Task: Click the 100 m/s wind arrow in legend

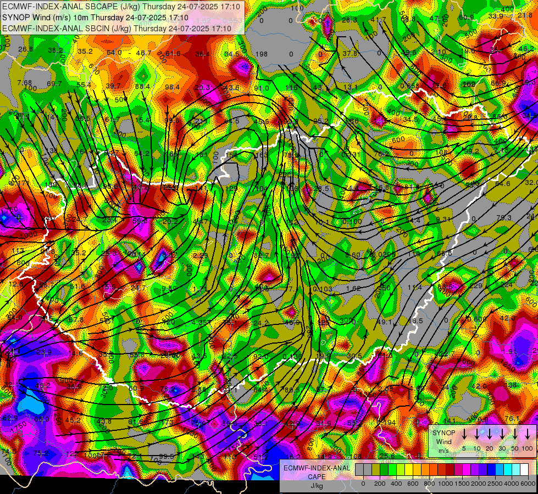Action: (x=528, y=434)
